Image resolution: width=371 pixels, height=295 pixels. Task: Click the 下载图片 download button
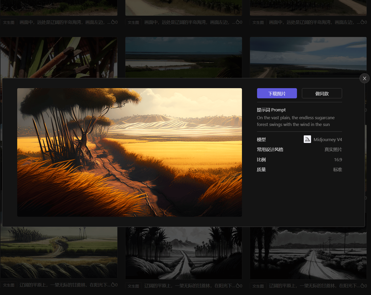pos(277,93)
